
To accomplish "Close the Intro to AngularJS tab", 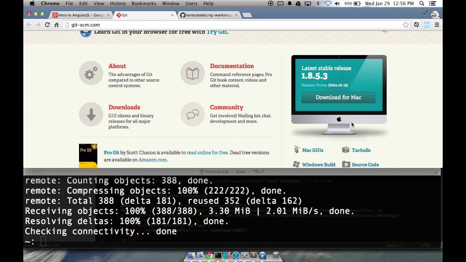I will tap(108, 15).
